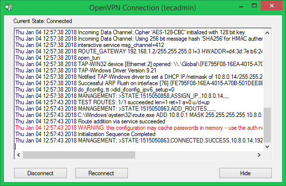This screenshot has height=186, width=286.
Task: Click the horizontal scrollbar thumb
Action: pyautogui.click(x=79, y=155)
